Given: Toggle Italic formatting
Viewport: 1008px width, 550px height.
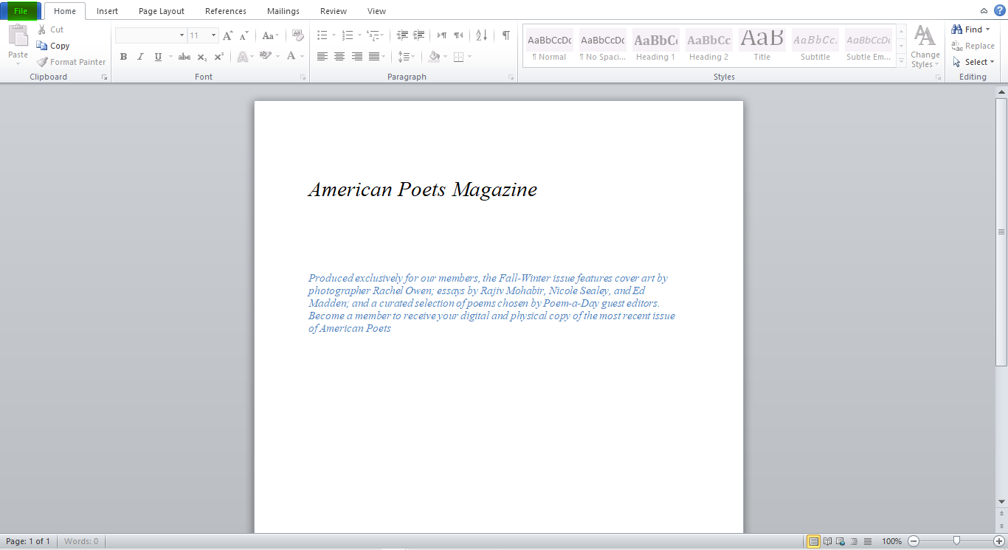Looking at the screenshot, I should [x=140, y=57].
